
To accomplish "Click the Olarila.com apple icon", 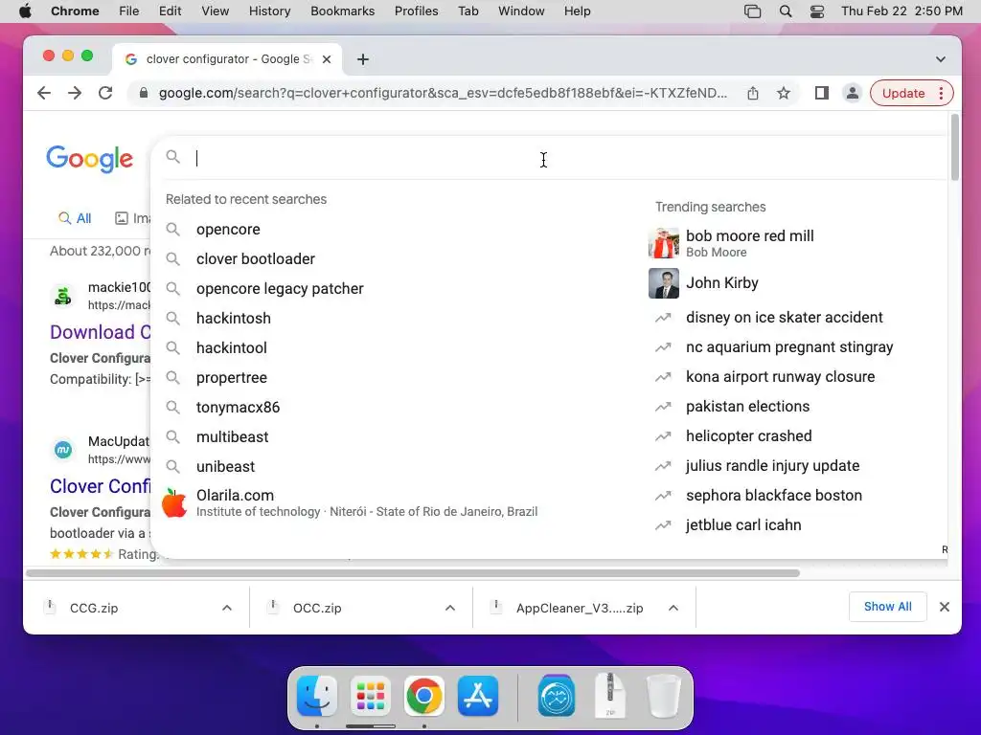I will tap(174, 503).
